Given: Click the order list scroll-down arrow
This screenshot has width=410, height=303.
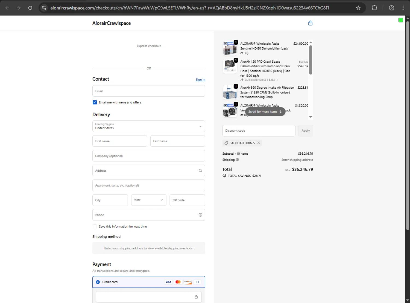Looking at the screenshot, I should (x=311, y=117).
